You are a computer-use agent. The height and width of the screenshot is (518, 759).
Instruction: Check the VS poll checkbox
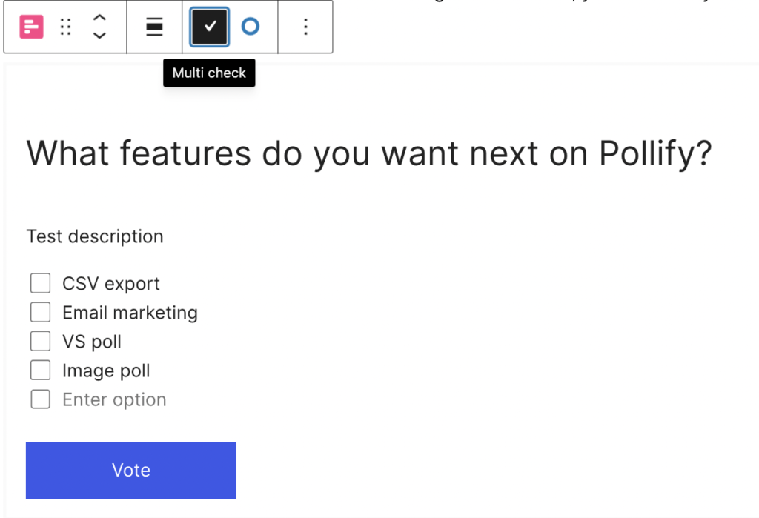coord(40,342)
